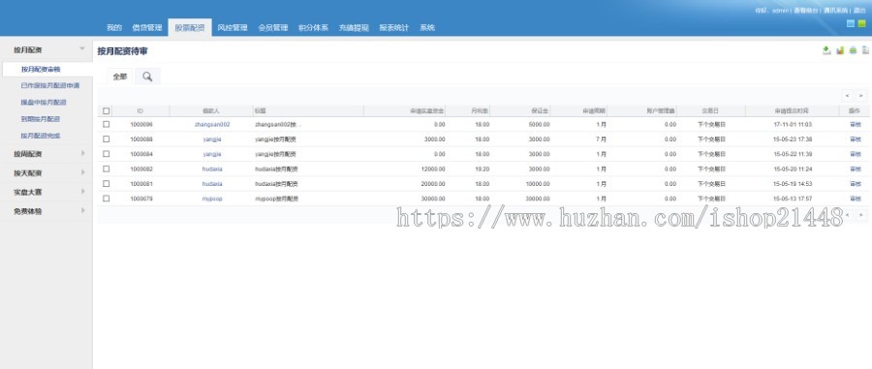Open the 会员管理 top menu
872x369 pixels.
coord(272,27)
